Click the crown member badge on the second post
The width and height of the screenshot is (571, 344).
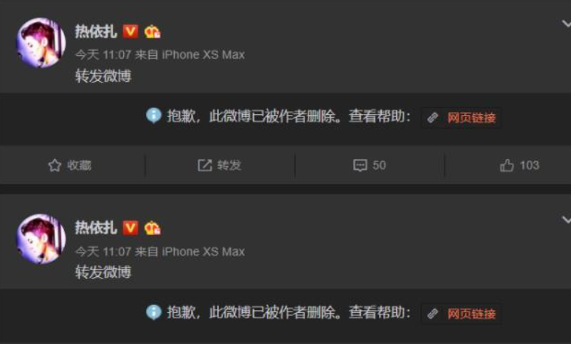point(152,228)
